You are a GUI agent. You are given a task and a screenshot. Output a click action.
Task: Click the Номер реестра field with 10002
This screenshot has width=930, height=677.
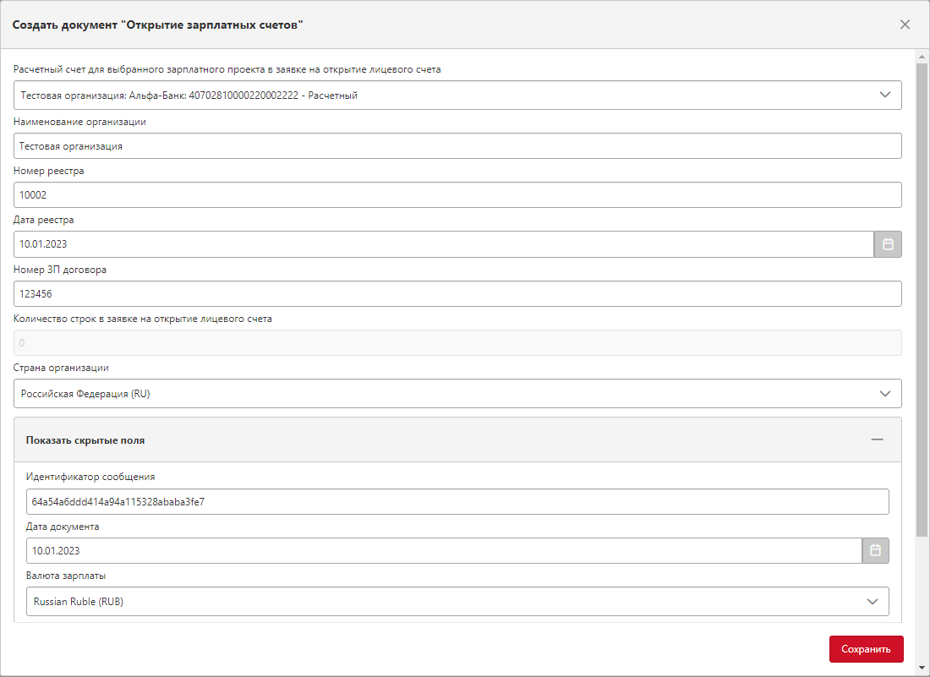pyautogui.click(x=457, y=195)
